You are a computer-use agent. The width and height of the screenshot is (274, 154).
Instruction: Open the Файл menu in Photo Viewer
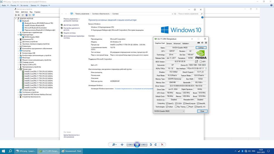coord(5,5)
